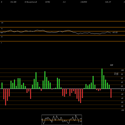
Task: Click the '0 0' zero-line label on MR axis
Action: point(122,90)
